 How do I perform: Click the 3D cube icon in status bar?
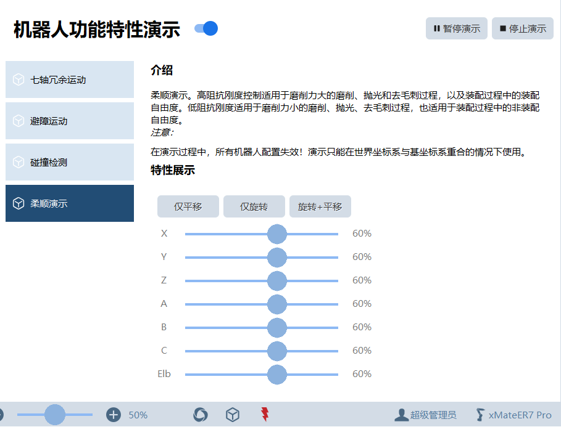click(233, 415)
